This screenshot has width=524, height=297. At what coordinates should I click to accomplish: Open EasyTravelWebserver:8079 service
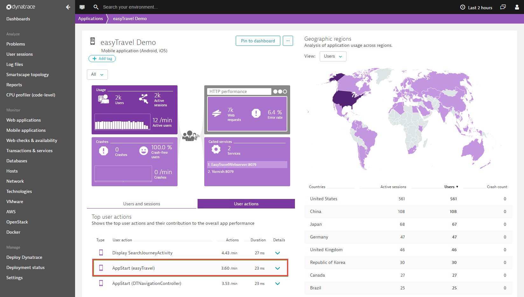pyautogui.click(x=247, y=165)
